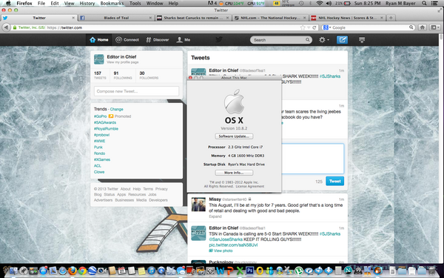
Task: Launch Firefox from the Dock
Action: (73, 271)
